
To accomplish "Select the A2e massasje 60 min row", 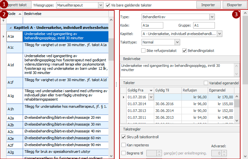I will coord(57,138).
